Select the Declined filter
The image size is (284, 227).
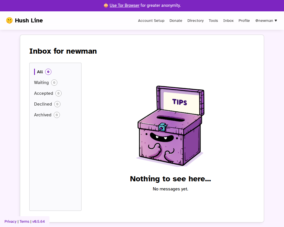[x=43, y=104]
